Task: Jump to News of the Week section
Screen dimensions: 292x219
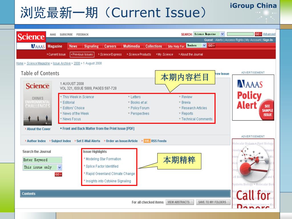Action: (76, 113)
